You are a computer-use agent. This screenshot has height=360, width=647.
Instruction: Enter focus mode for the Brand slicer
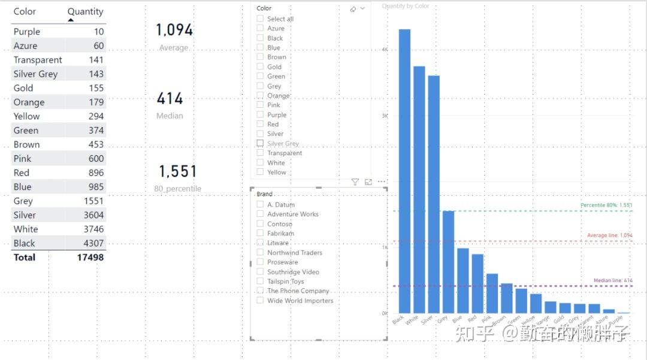368,181
